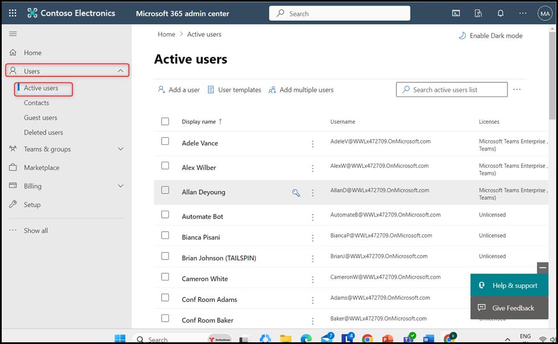Image resolution: width=558 pixels, height=344 pixels.
Task: Go to Deleted users in sidebar
Action: (43, 132)
